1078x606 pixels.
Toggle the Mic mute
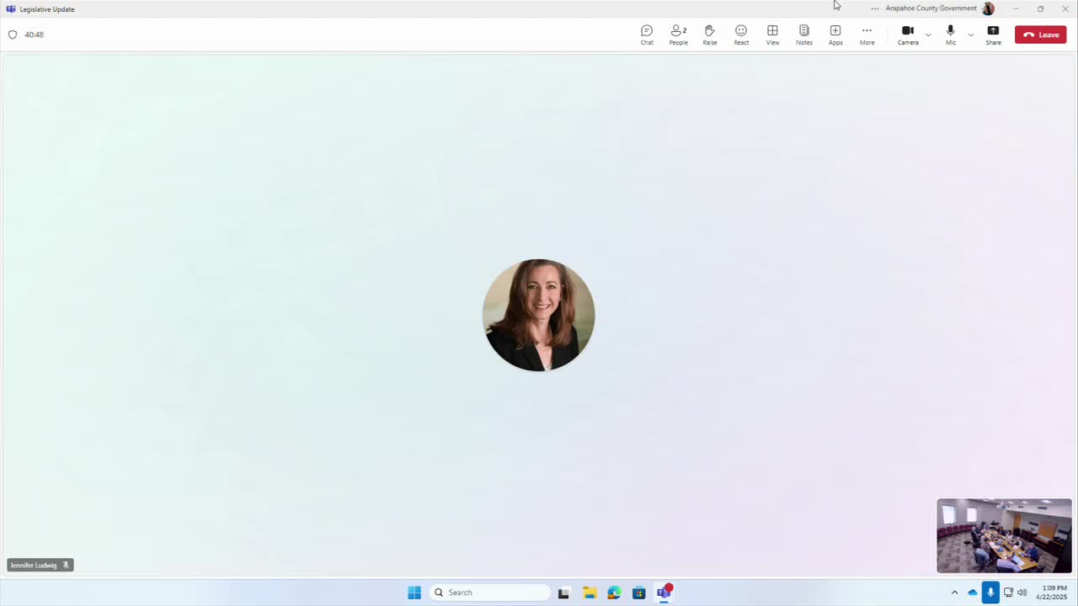click(951, 35)
